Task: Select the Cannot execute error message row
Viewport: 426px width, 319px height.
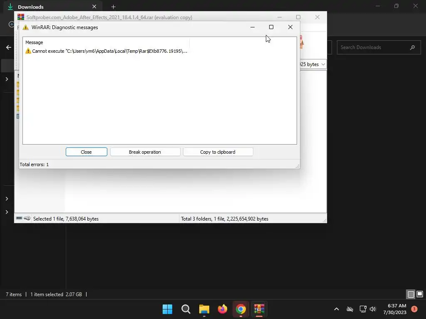Action: point(106,51)
